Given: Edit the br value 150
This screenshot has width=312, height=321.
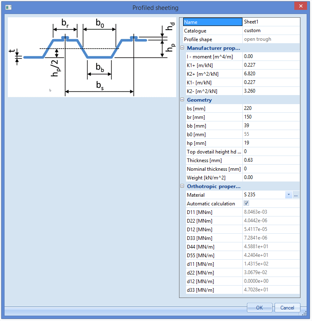Looking at the screenshot, I should (271, 117).
